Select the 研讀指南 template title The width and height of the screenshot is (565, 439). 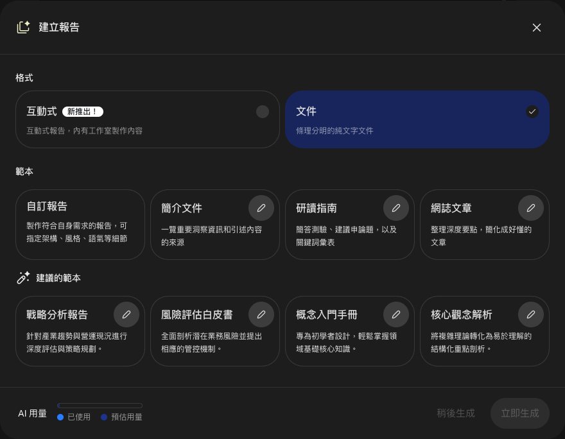click(317, 208)
